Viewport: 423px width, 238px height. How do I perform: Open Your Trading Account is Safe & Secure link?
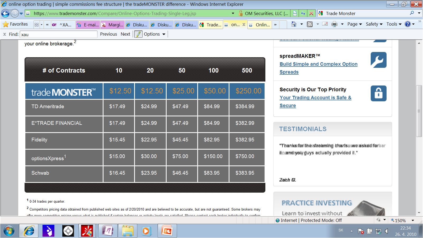click(x=316, y=102)
